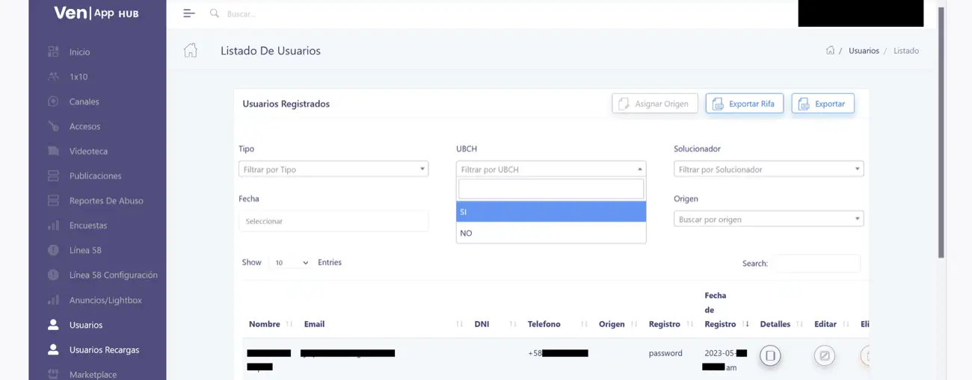The image size is (972, 380).
Task: Select SI option in UBCH dropdown
Action: 550,212
